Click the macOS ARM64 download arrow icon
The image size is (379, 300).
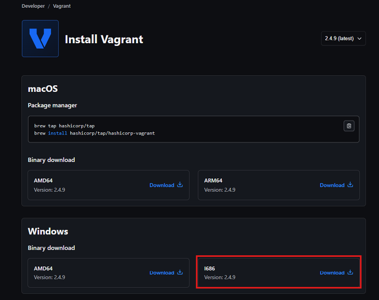(x=350, y=184)
